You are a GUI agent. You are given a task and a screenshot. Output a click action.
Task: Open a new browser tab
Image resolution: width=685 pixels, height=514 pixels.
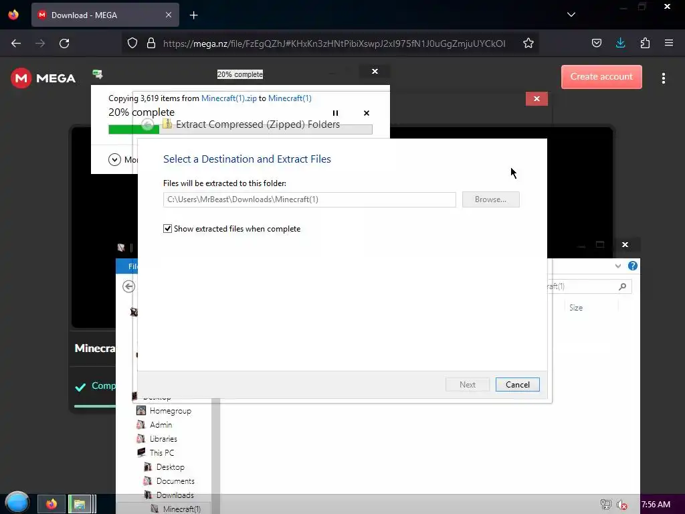coord(193,15)
